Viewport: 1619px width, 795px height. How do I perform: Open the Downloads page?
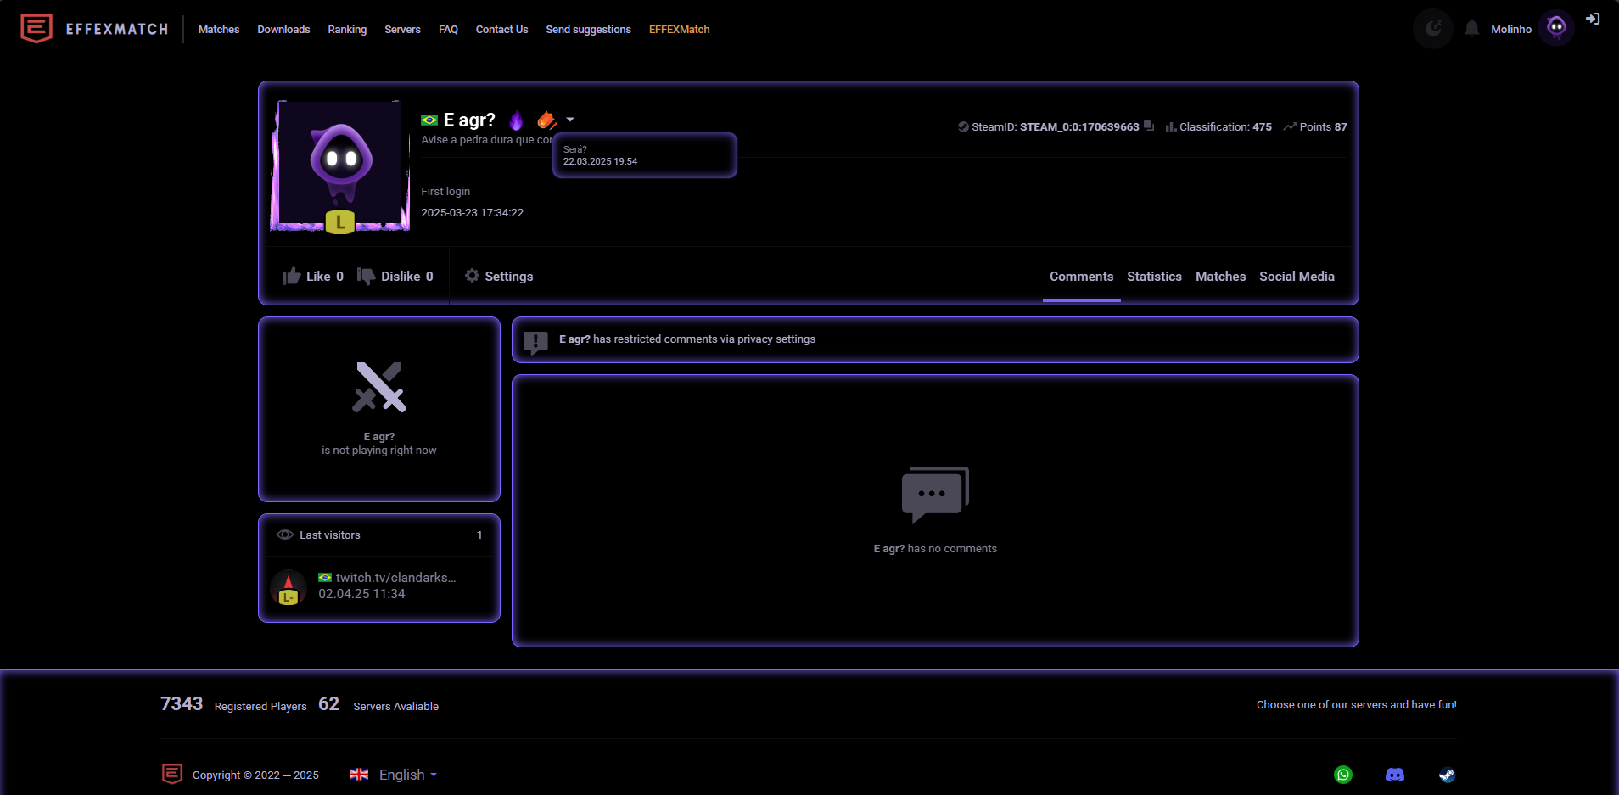283,29
